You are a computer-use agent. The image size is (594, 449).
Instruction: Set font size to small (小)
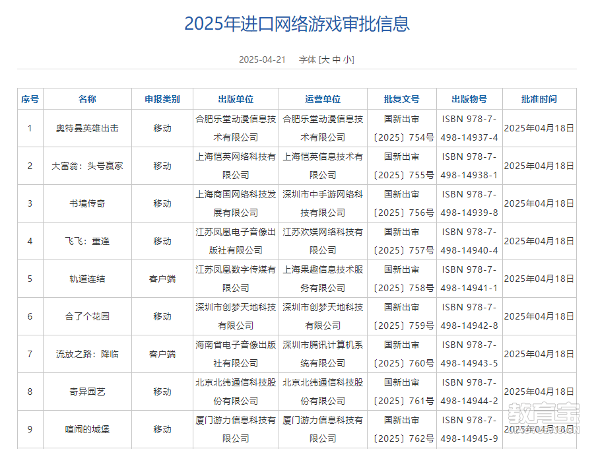pos(347,59)
